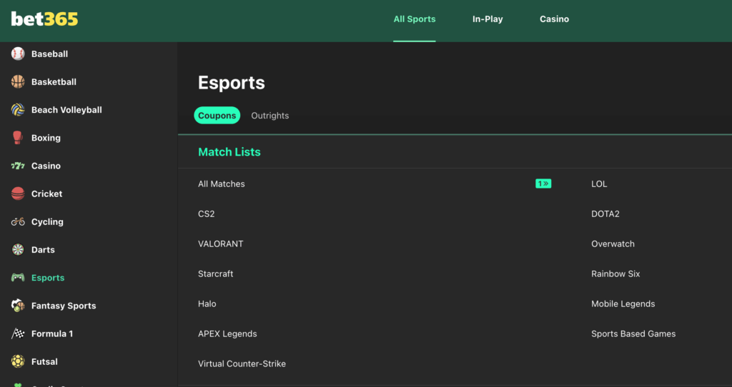
Task: Select the Coupons pill tab
Action: [217, 115]
